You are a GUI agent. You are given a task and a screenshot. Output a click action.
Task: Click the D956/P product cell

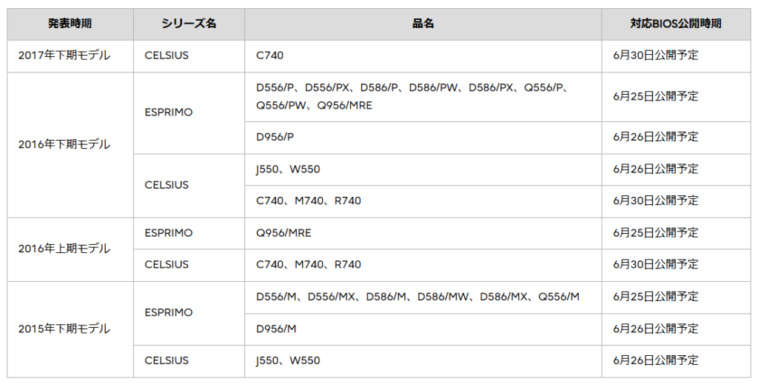[423, 138]
